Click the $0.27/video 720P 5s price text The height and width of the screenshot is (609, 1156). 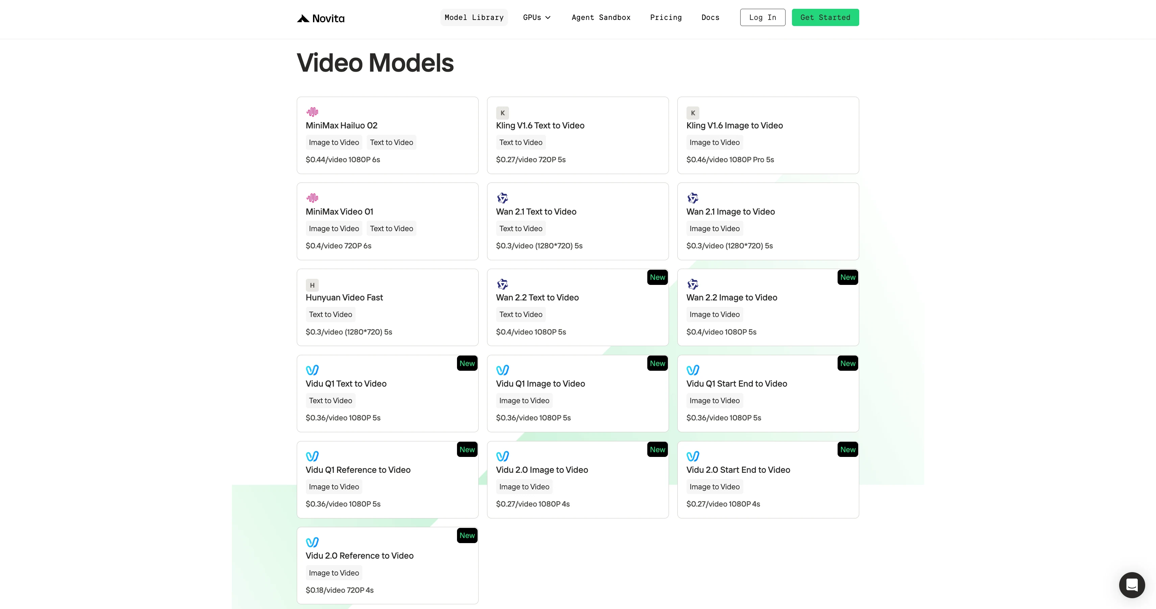tap(531, 160)
